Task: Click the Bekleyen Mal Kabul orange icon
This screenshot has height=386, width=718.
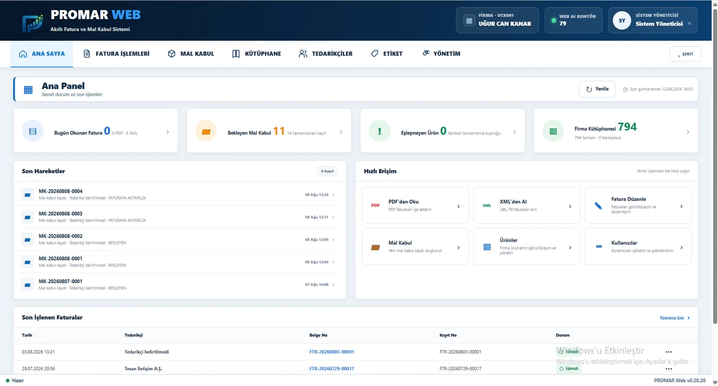Action: click(x=206, y=131)
